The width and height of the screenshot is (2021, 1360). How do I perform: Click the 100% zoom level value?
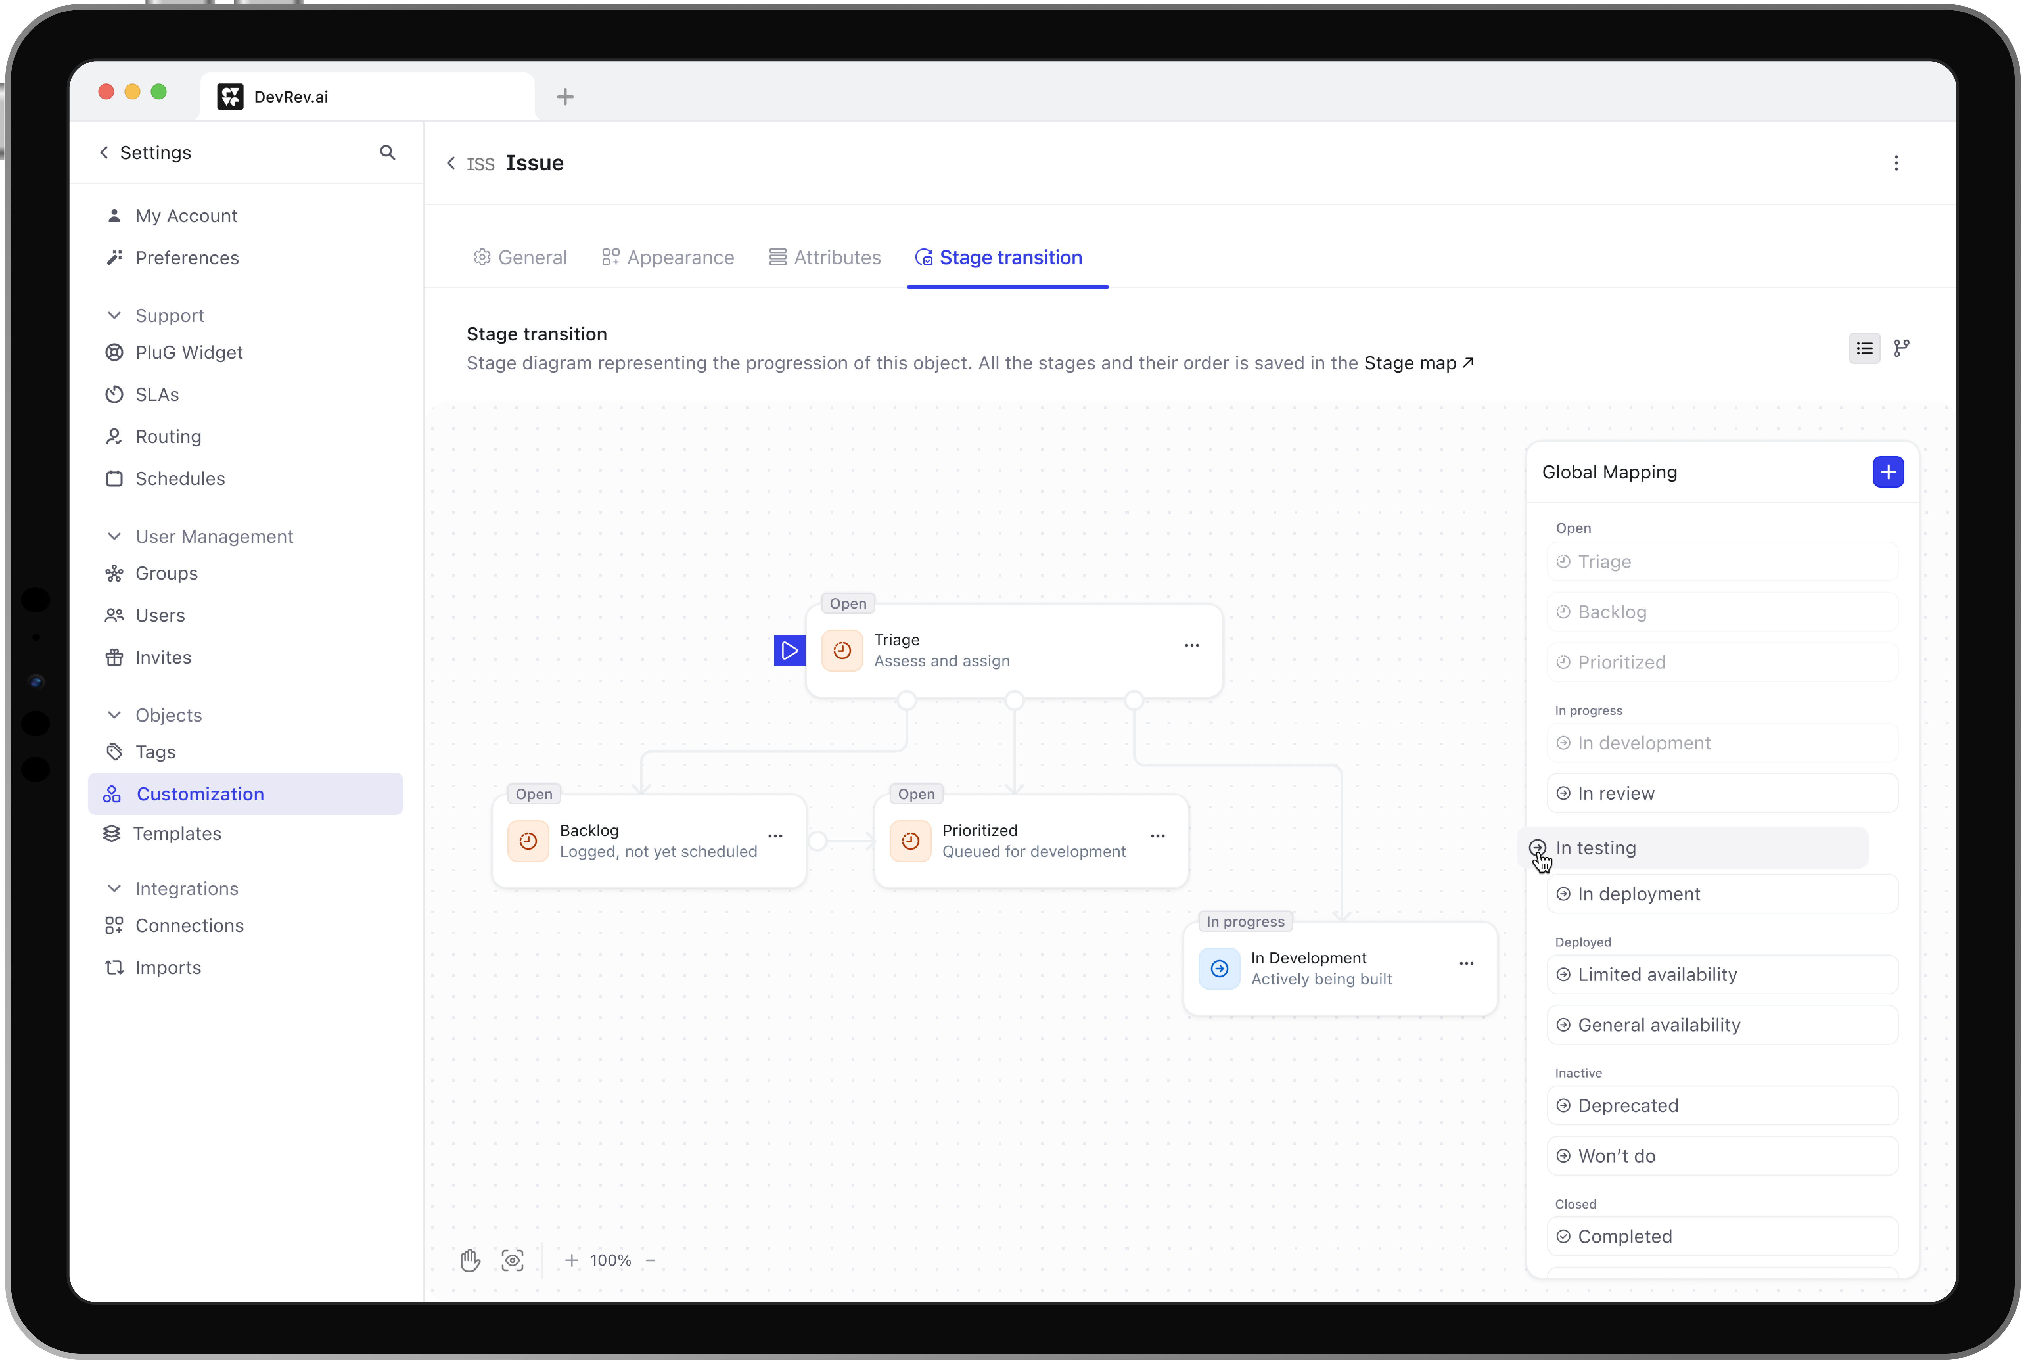click(x=610, y=1260)
